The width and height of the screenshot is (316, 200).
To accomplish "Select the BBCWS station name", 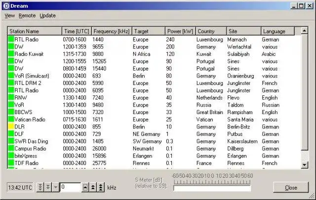I will tap(23, 112).
